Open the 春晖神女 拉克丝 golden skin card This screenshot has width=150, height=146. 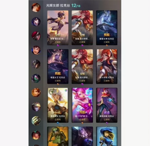tap(58, 105)
